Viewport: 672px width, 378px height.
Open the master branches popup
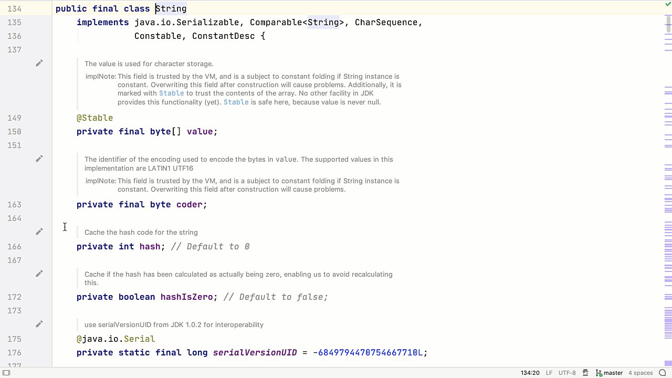[x=613, y=373]
